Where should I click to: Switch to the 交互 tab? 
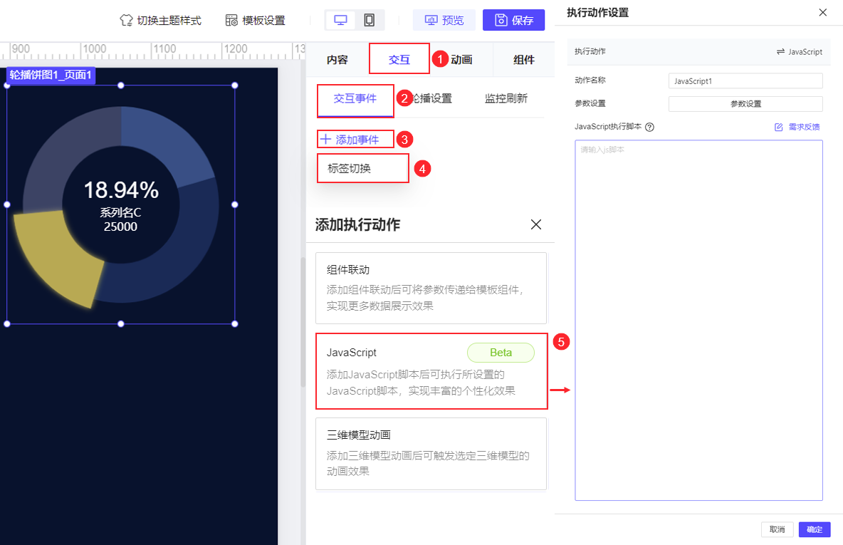(399, 59)
